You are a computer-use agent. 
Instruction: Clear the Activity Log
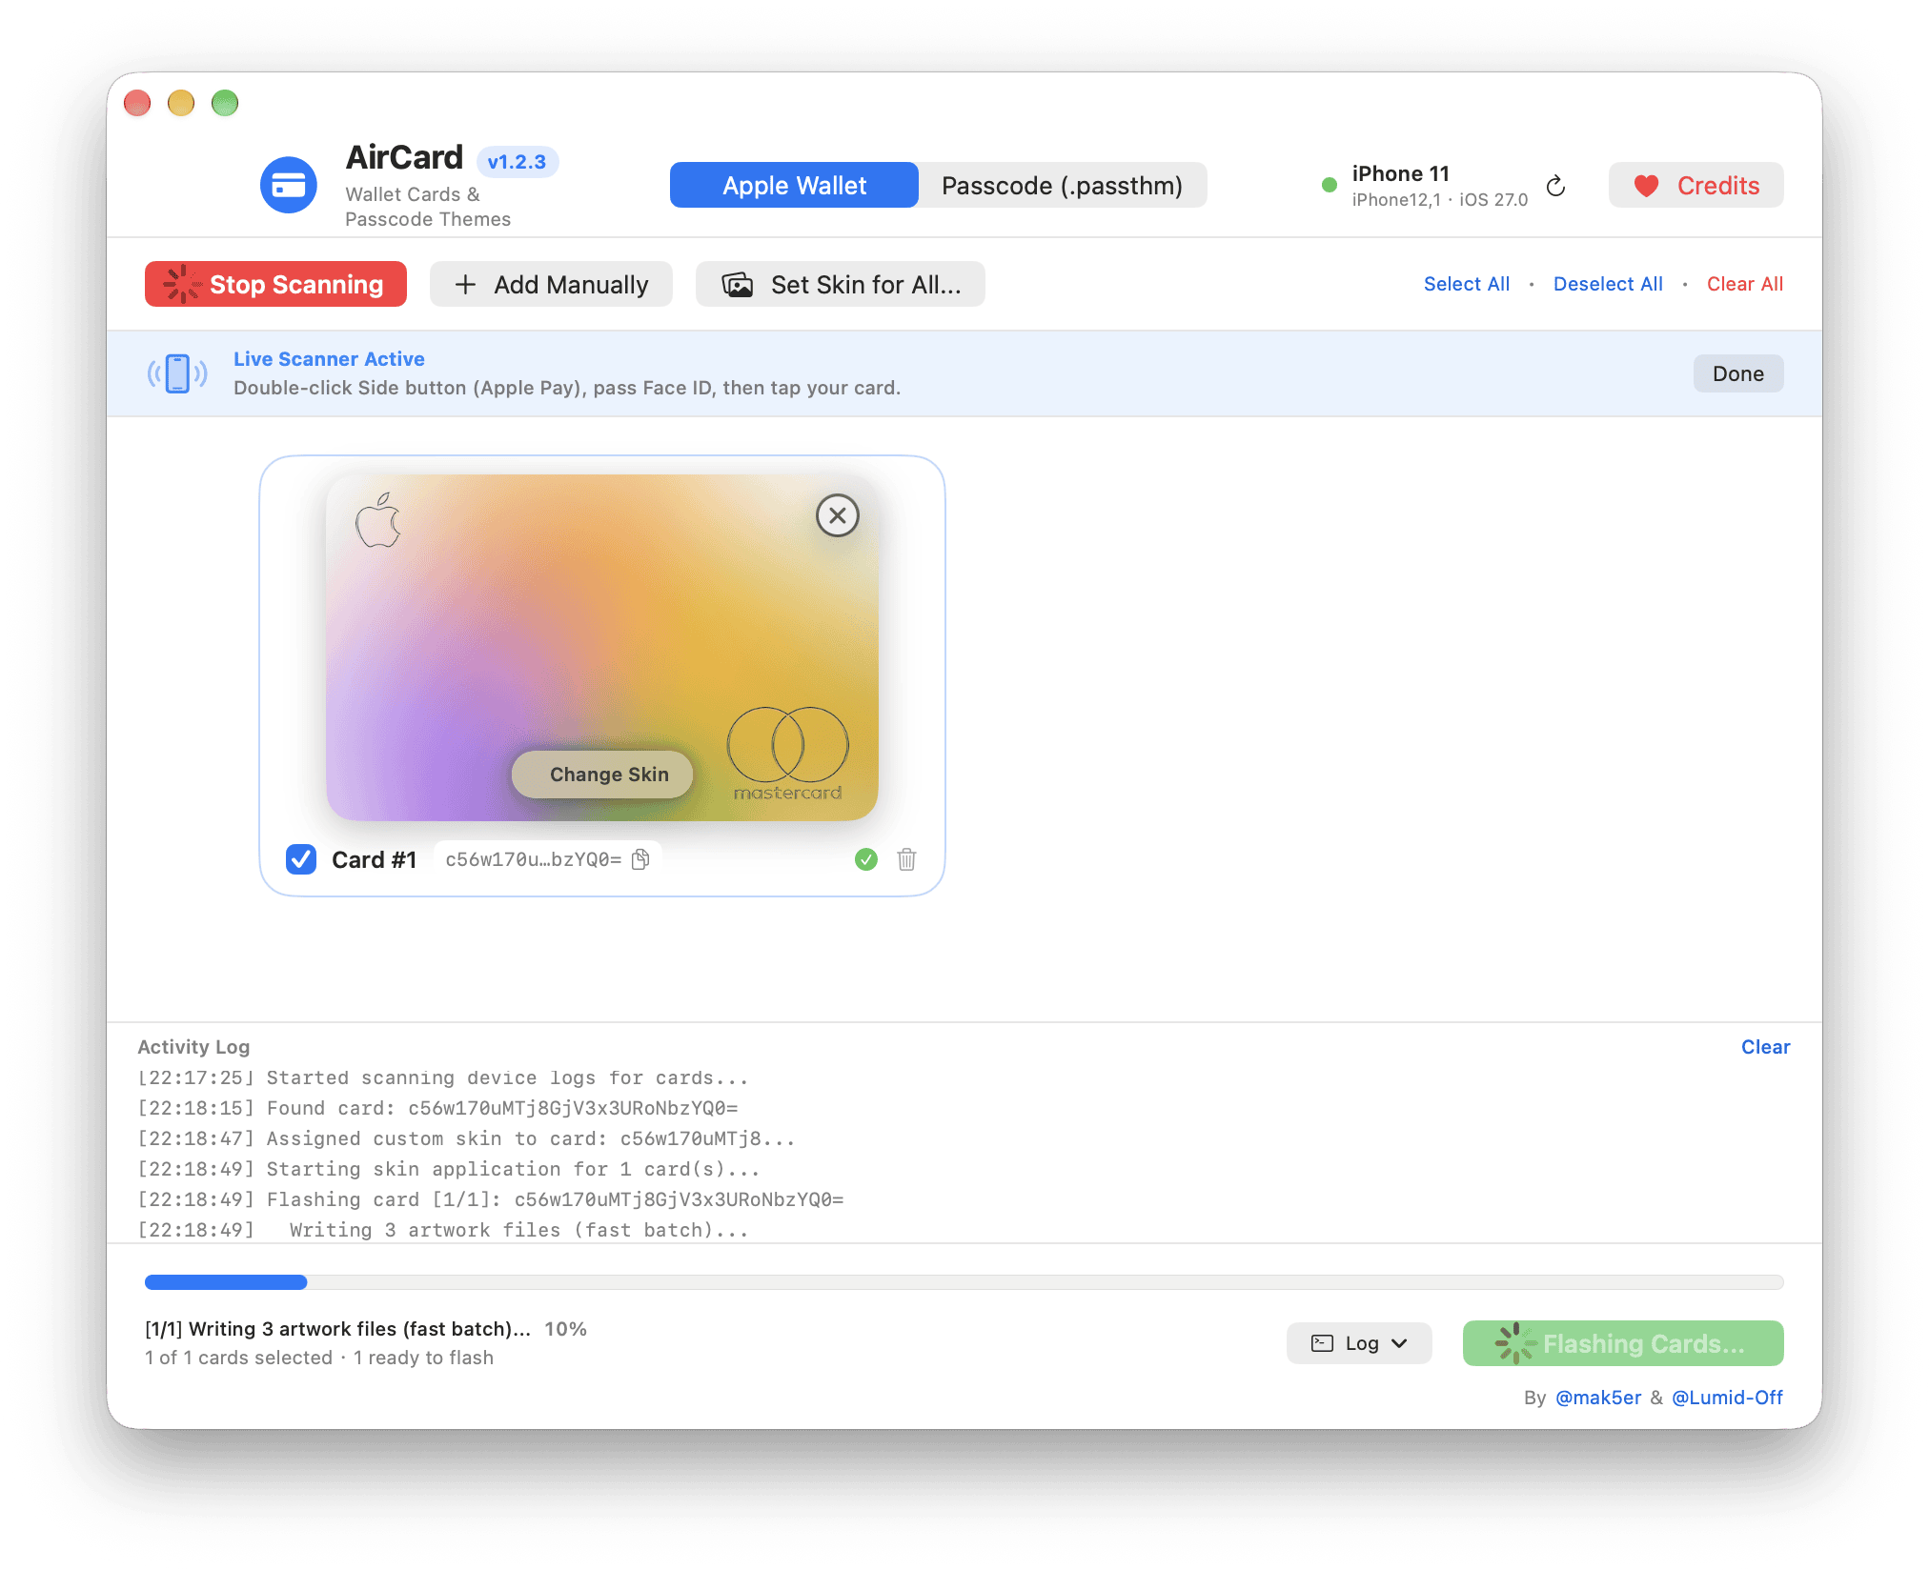pyautogui.click(x=1765, y=1047)
